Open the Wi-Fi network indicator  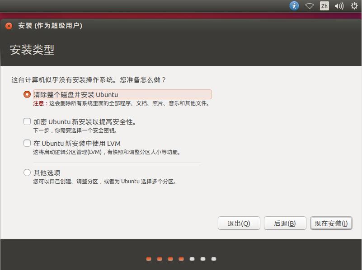tap(310, 6)
